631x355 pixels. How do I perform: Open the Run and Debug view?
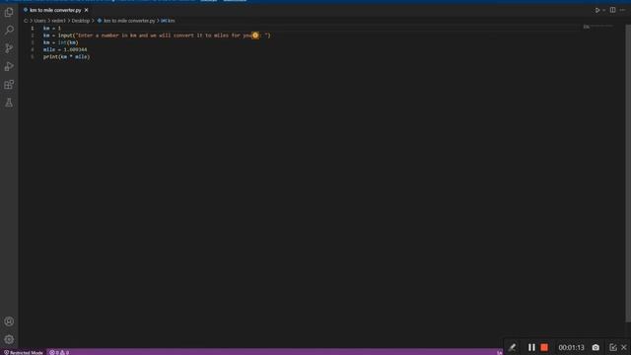(x=9, y=66)
